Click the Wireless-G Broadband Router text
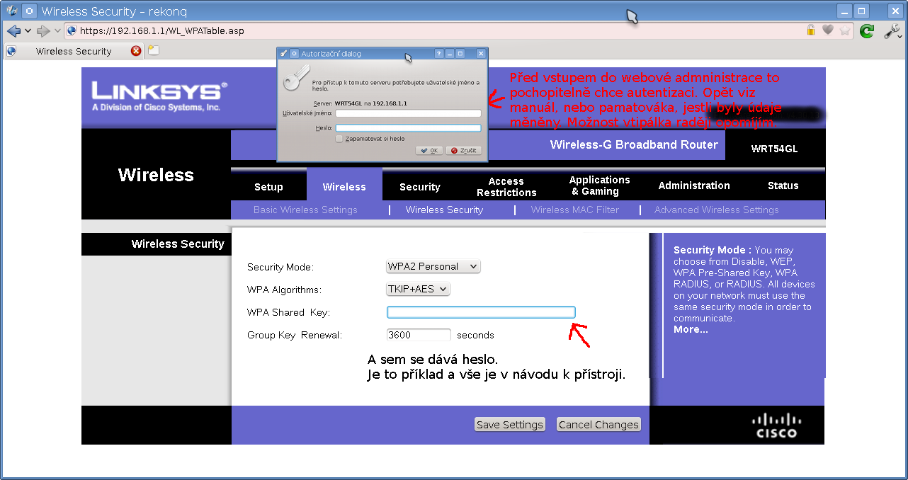The image size is (908, 480). (634, 144)
